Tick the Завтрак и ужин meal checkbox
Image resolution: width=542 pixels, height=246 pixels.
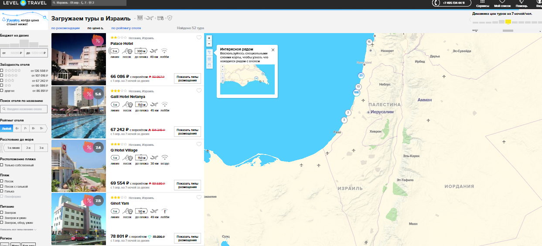(2, 218)
